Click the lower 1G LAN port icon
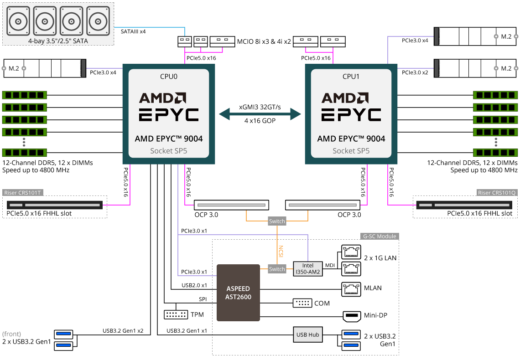Screen dimensions: 520x360 click(x=351, y=268)
